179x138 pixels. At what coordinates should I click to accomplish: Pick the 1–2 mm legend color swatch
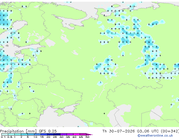click(x=18, y=134)
